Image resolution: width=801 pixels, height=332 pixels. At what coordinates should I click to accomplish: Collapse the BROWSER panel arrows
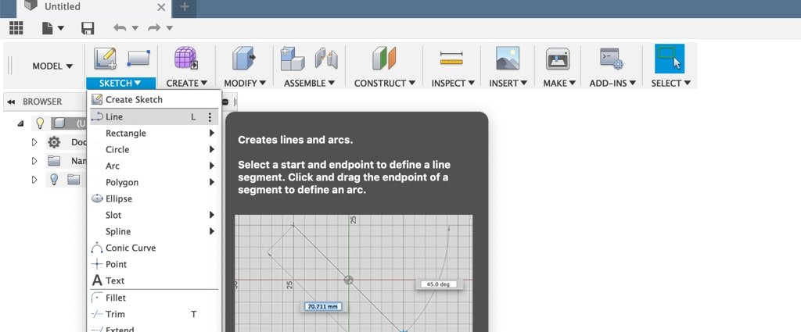click(11, 102)
